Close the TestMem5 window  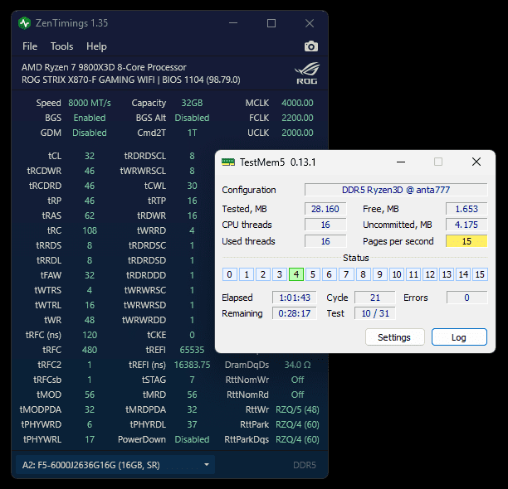(x=476, y=162)
